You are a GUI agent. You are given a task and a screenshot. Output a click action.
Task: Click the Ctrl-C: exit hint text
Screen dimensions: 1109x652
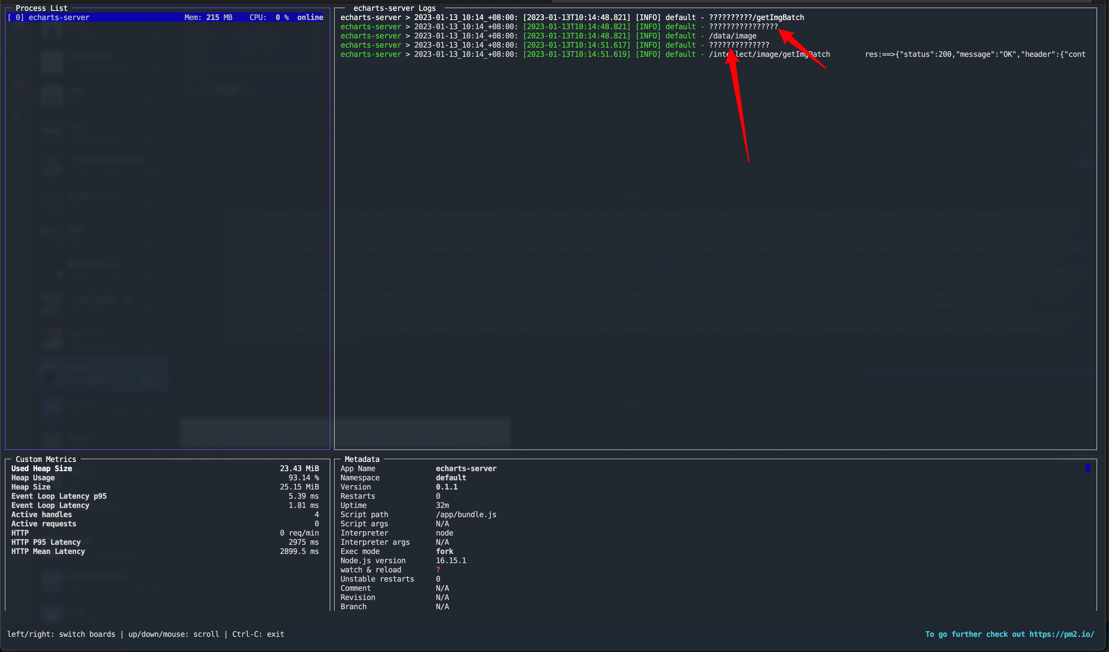point(258,634)
